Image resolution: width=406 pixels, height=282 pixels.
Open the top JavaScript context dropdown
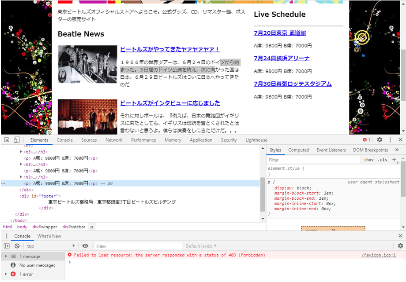[51, 246]
